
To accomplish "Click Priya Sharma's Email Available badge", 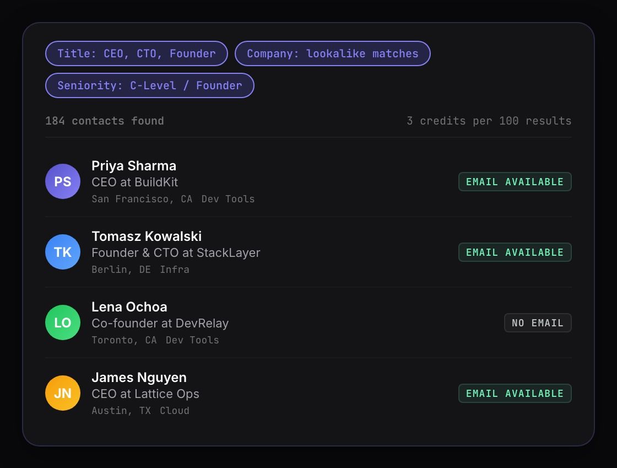I will 515,181.
